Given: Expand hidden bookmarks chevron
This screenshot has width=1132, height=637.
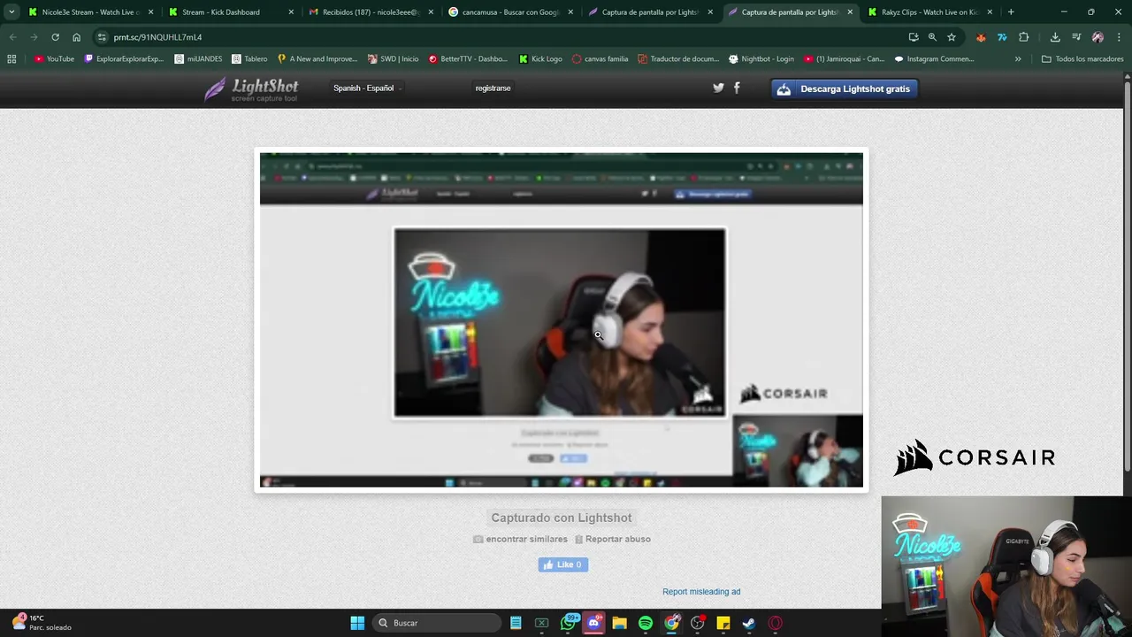Looking at the screenshot, I should 1018,59.
